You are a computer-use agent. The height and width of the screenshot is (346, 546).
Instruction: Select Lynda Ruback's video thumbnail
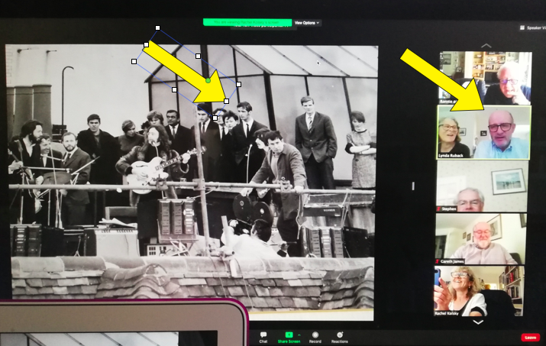click(483, 133)
